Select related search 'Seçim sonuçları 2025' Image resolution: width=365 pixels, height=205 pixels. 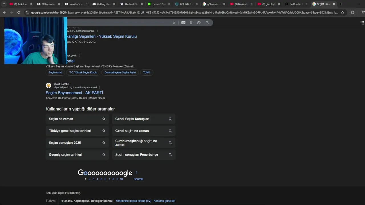pyautogui.click(x=77, y=143)
